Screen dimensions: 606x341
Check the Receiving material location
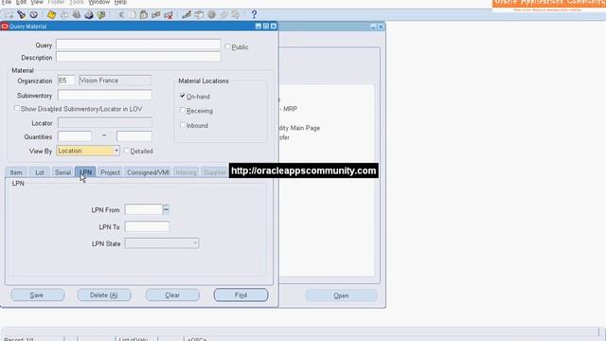183,110
